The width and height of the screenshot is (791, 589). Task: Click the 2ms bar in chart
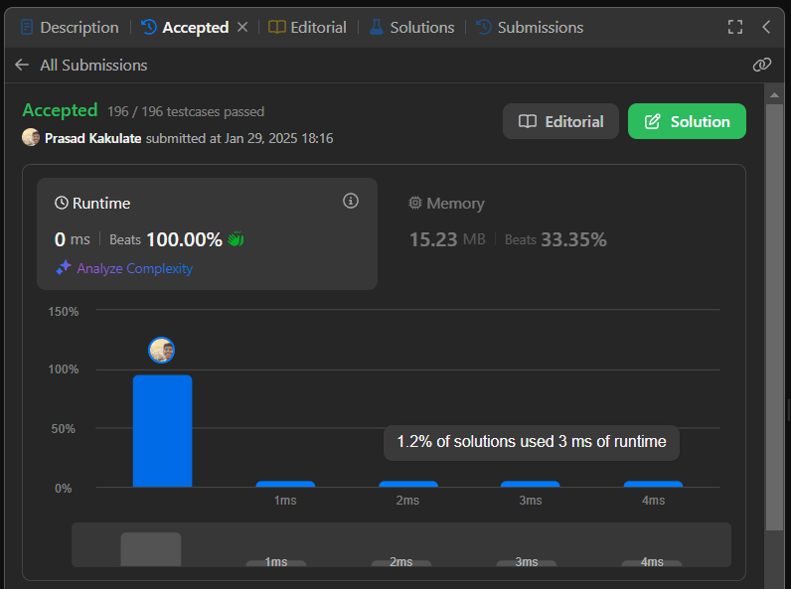[408, 484]
